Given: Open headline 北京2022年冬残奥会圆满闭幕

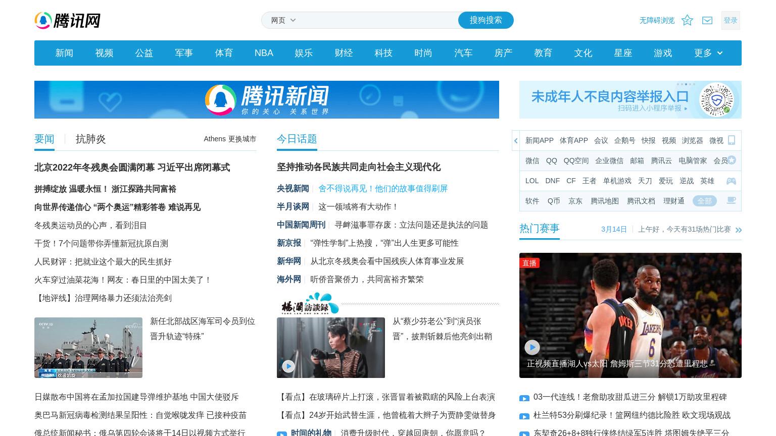Looking at the screenshot, I should pyautogui.click(x=132, y=168).
